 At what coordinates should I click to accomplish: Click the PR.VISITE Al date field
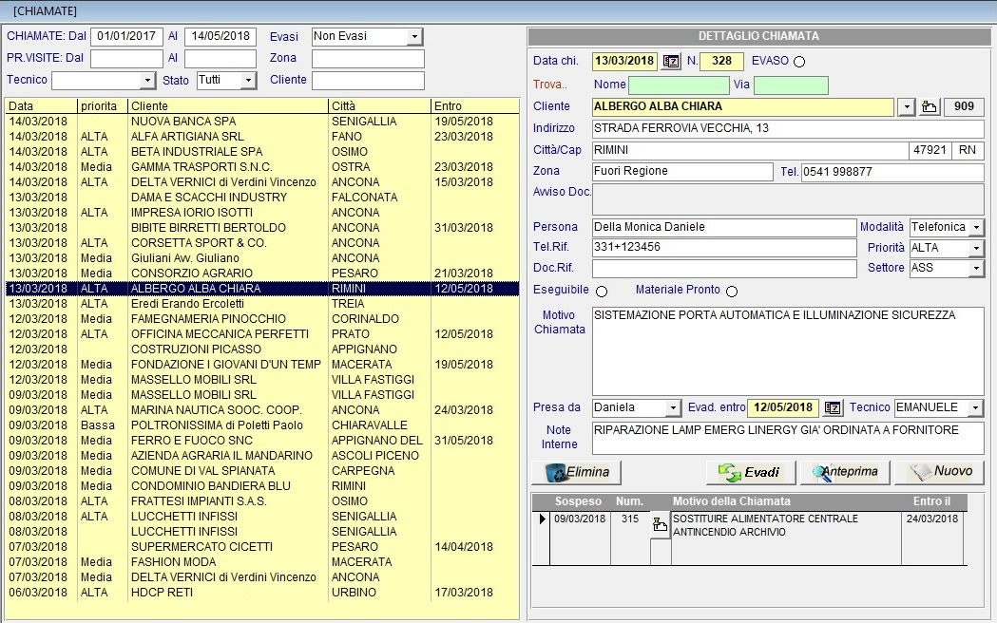click(x=220, y=59)
